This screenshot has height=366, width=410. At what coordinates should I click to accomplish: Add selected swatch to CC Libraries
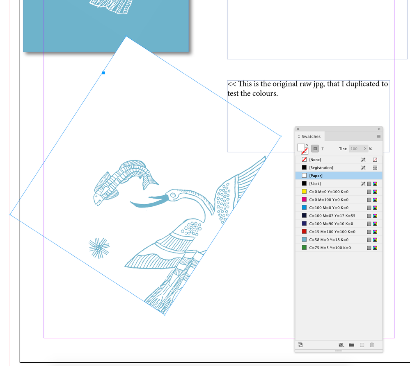(x=300, y=345)
